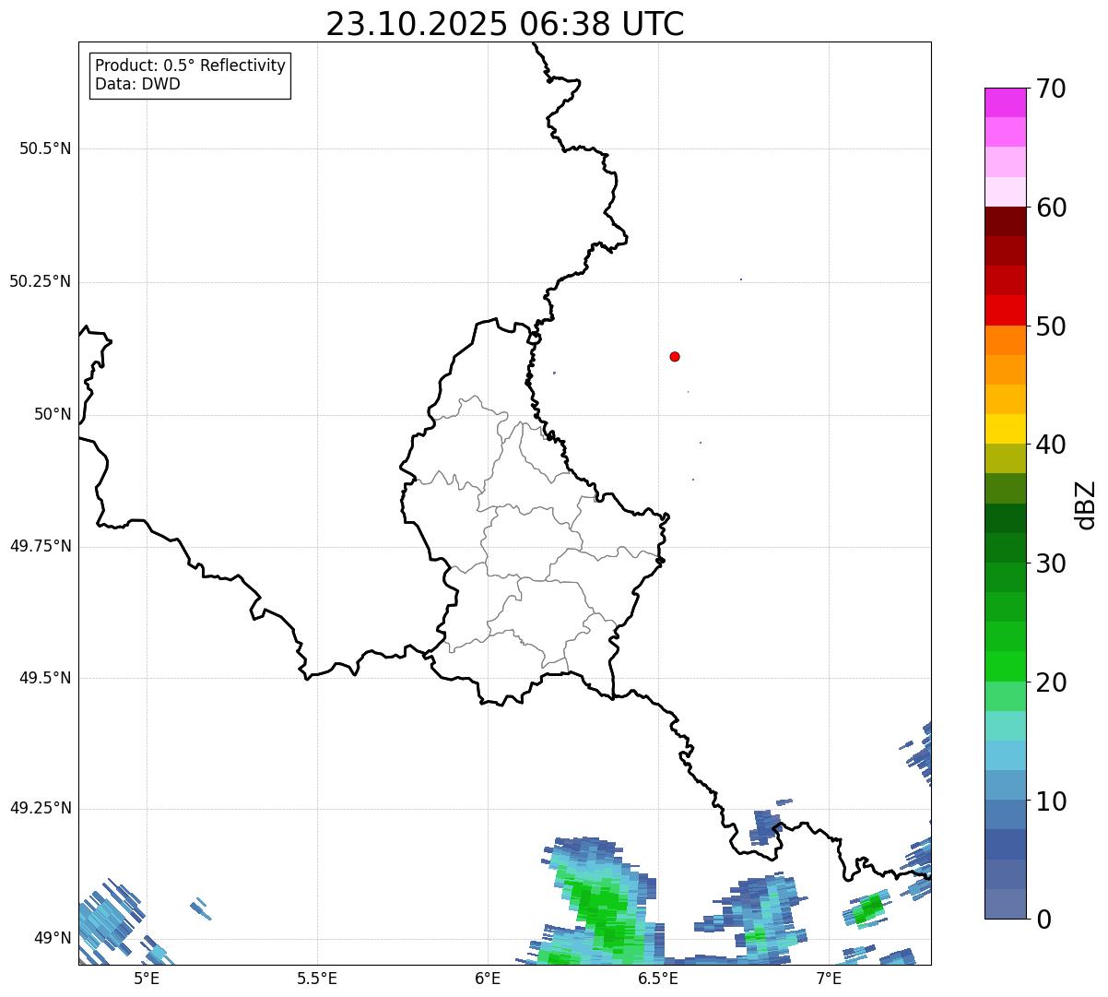Click the 49.5°N latitude label
This screenshot has height=997, width=1108.
tap(45, 678)
